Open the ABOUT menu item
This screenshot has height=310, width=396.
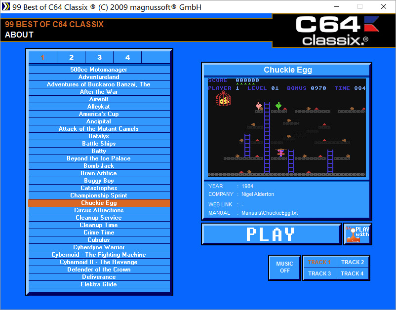pyautogui.click(x=19, y=35)
